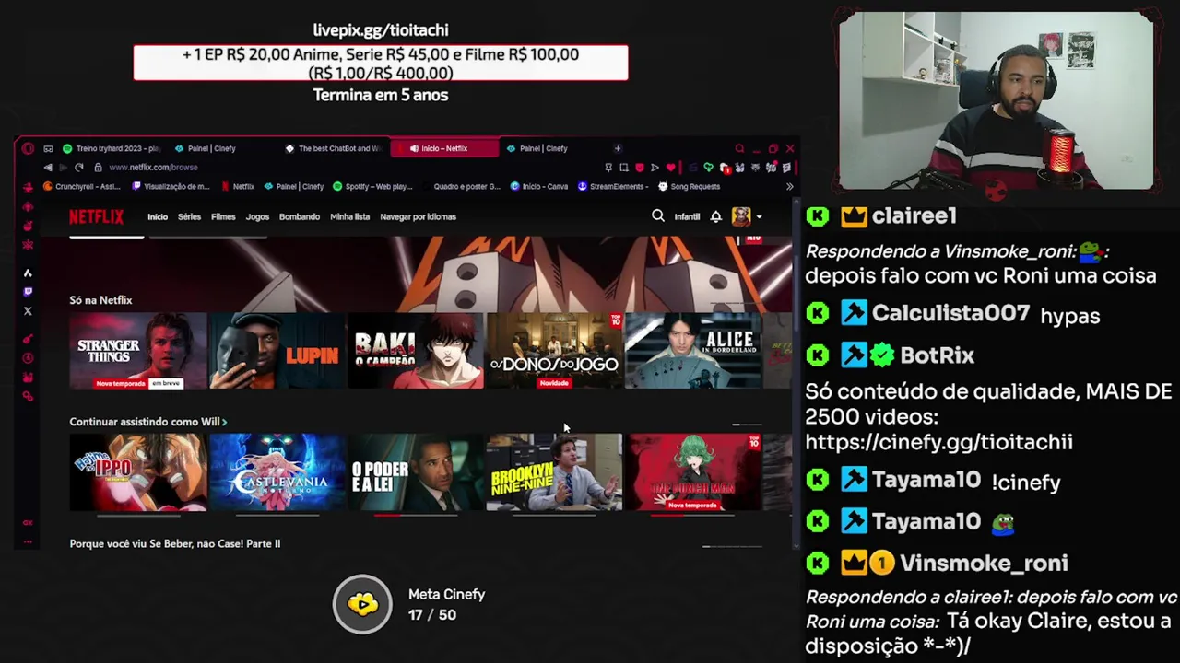Image resolution: width=1180 pixels, height=663 pixels.
Task: Open Netflix search magnifier icon
Action: [x=658, y=216]
